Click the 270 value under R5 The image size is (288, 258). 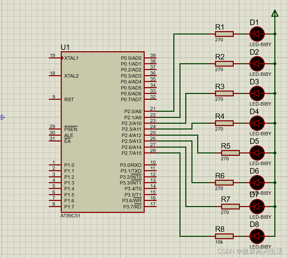225,159
